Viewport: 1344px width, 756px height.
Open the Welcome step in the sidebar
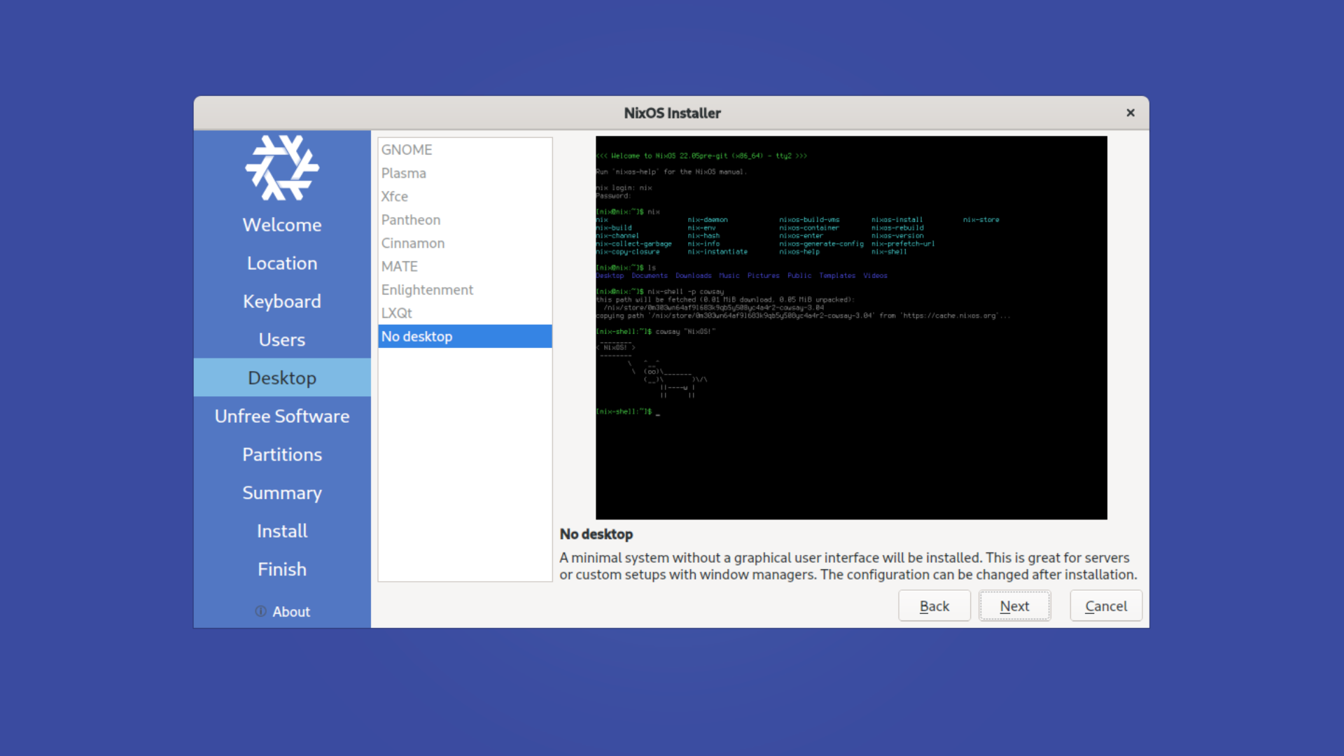point(282,225)
